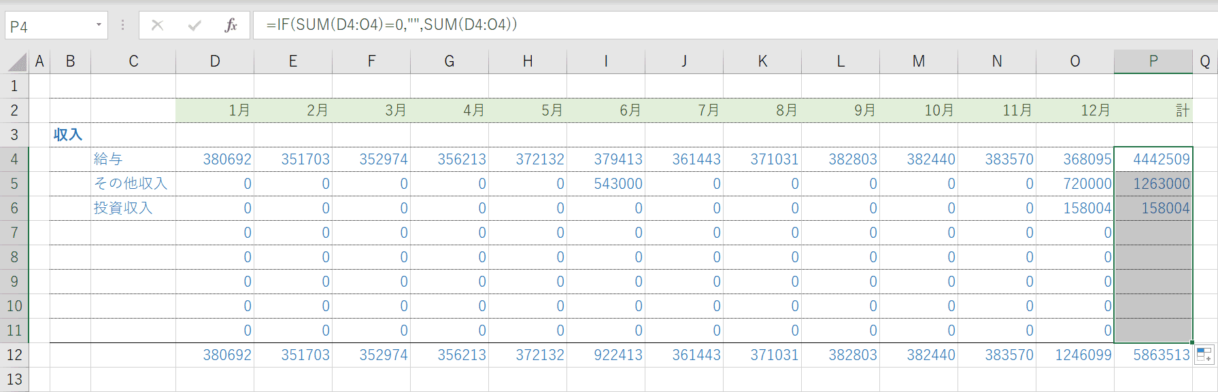Viewport: 1218px width, 392px height.
Task: Click the 8月 header cell
Action: click(762, 111)
